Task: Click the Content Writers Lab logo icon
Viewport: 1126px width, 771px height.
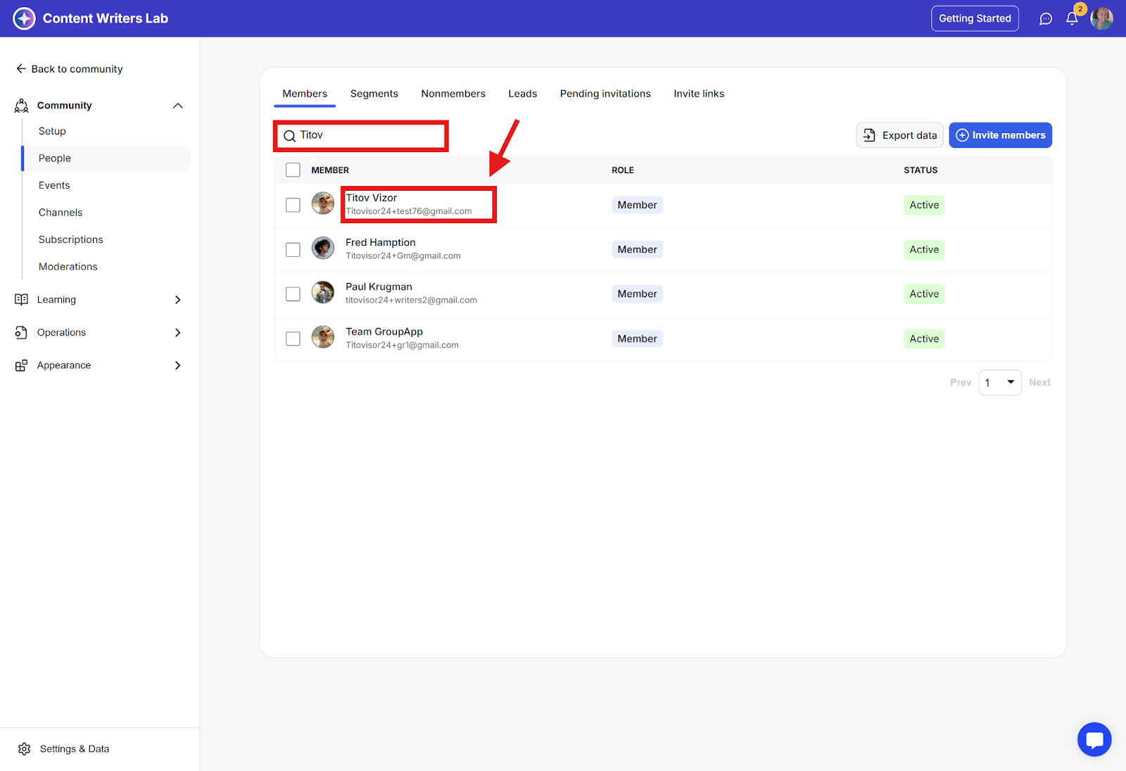Action: click(24, 18)
